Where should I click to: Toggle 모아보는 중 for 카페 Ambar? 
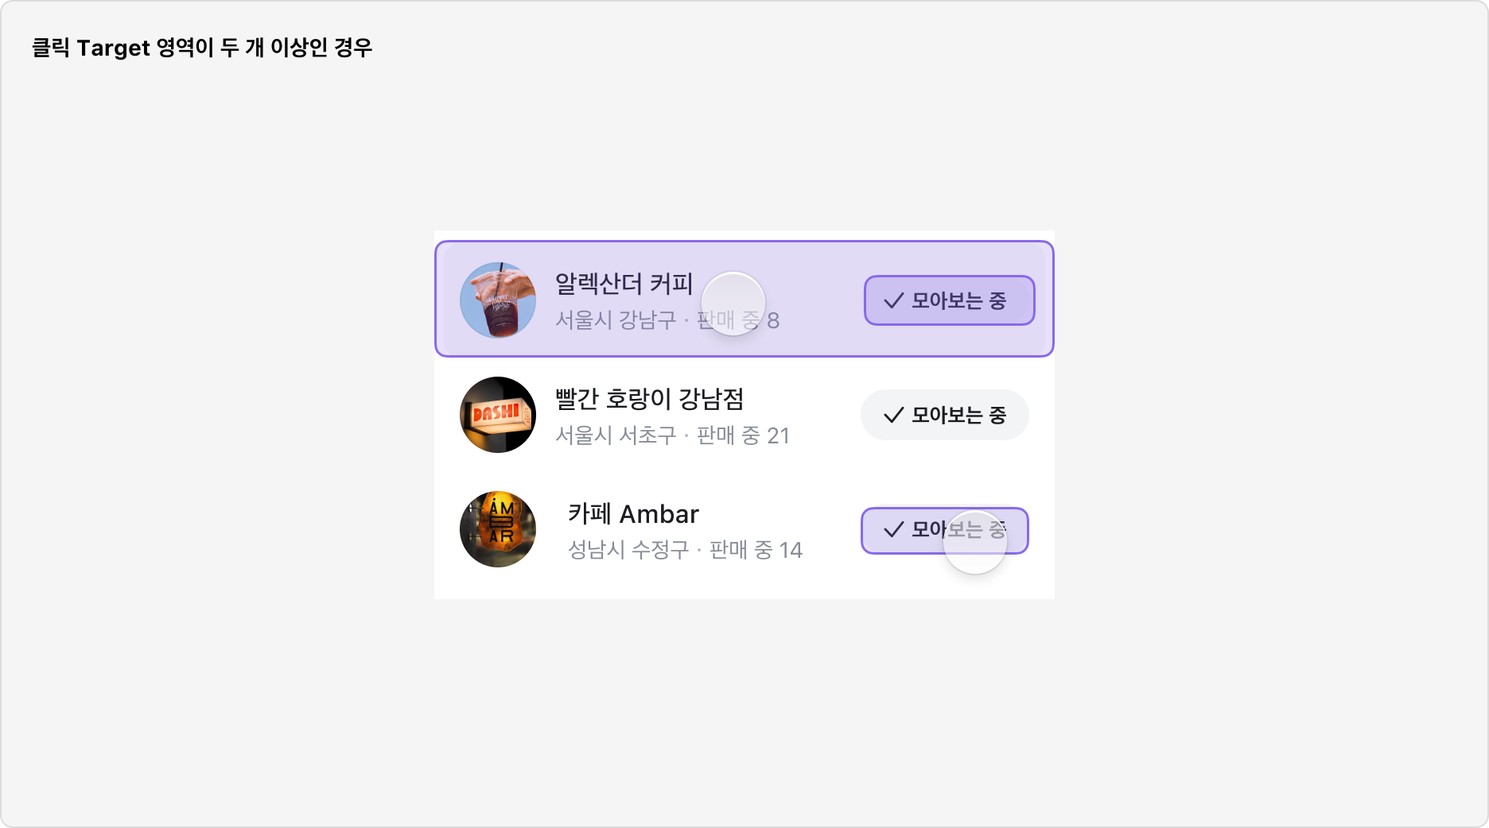[x=943, y=530]
